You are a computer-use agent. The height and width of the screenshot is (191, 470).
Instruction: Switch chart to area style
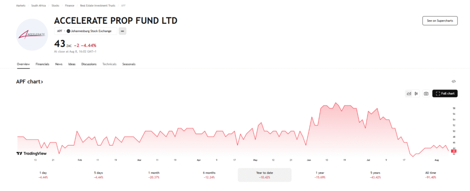(409, 94)
